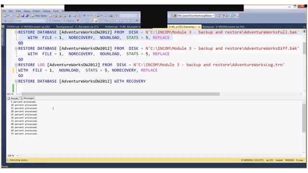Click the Undo arrow icon
Viewport: 308px width, 173px height.
(84, 16)
